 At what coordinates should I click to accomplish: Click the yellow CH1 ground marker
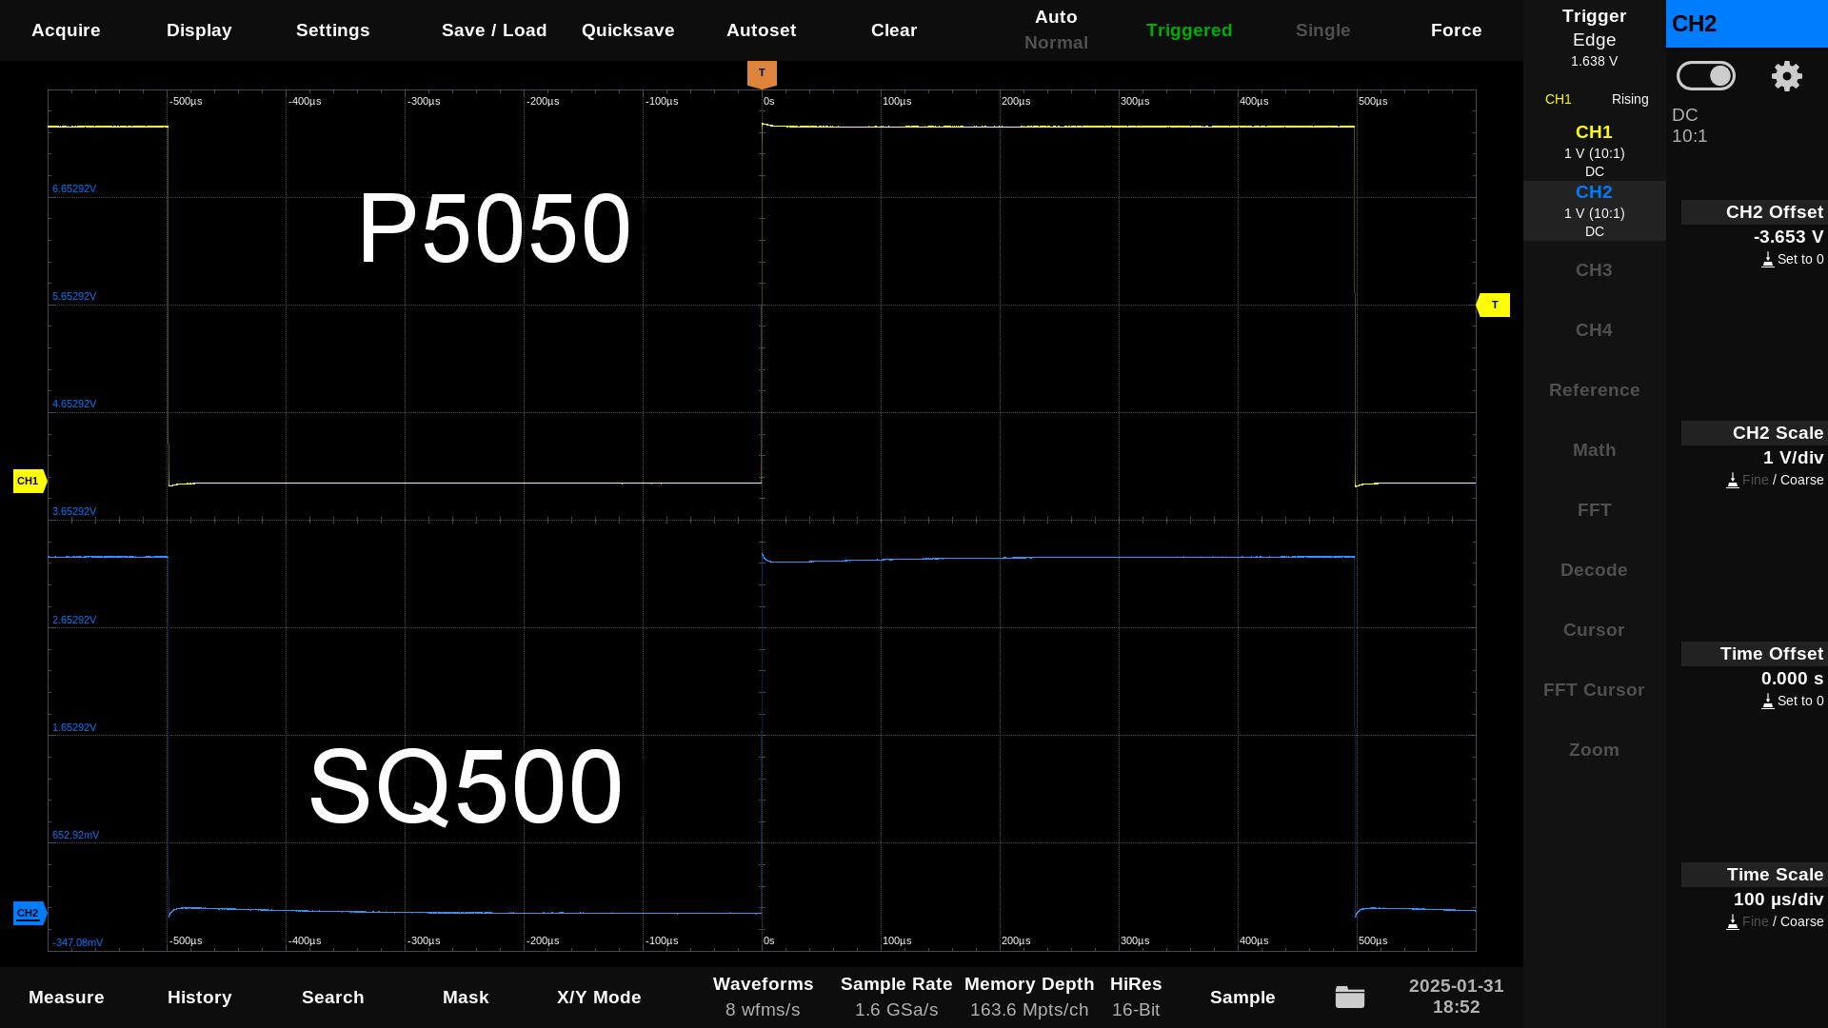point(30,481)
